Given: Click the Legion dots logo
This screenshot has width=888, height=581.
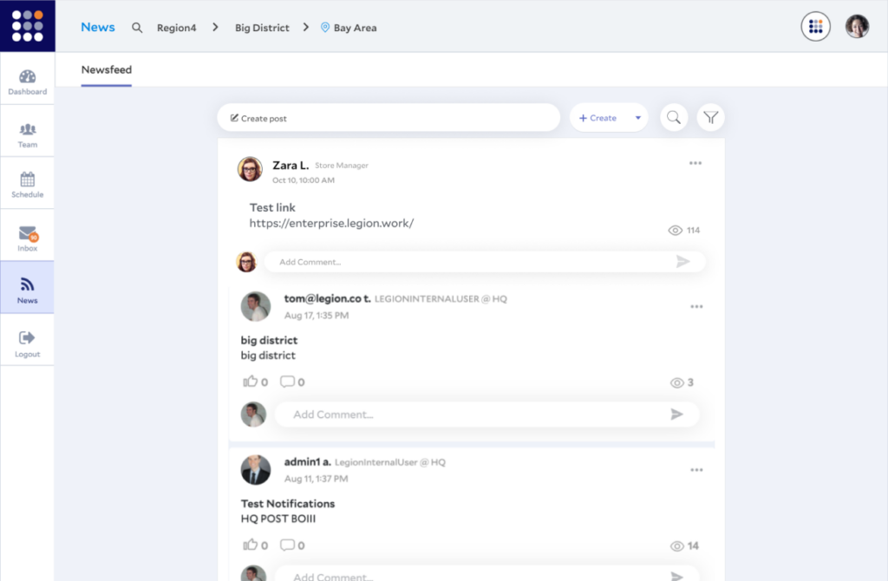Looking at the screenshot, I should 27,26.
